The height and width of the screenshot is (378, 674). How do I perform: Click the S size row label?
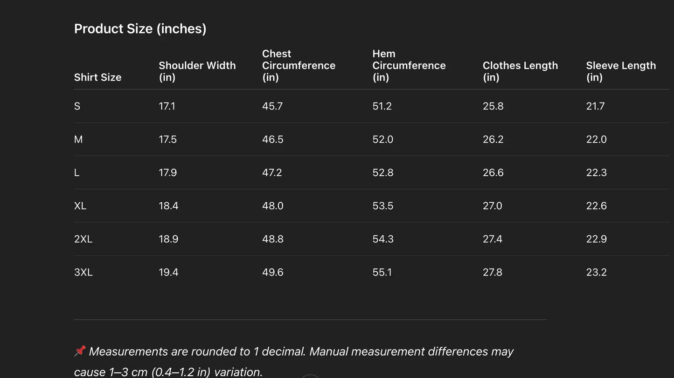(77, 106)
